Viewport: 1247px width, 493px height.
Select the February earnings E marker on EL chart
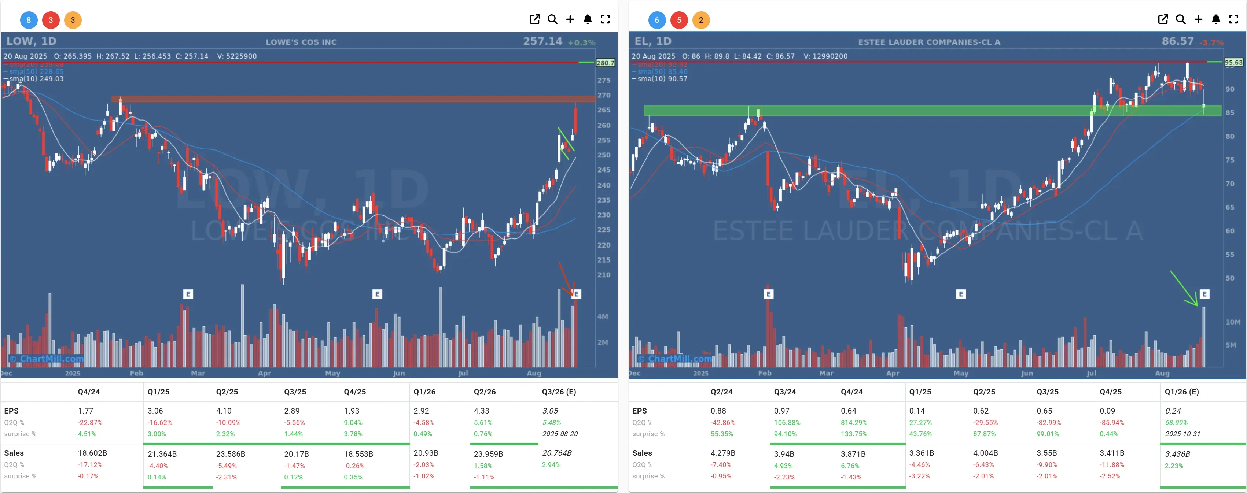768,294
